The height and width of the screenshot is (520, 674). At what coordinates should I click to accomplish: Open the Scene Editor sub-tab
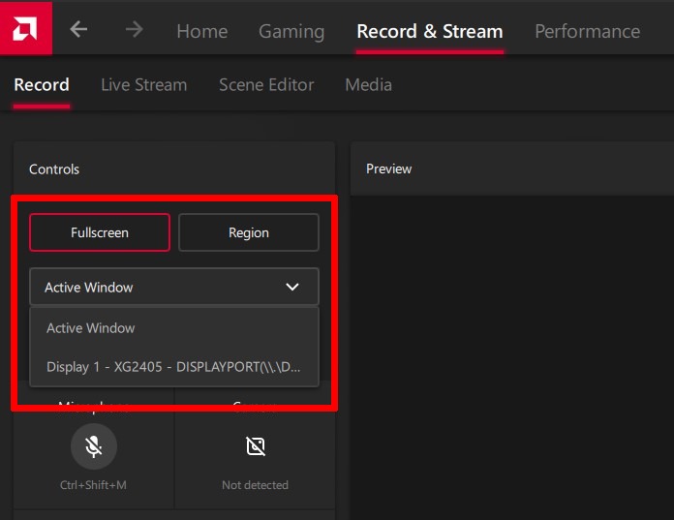coord(266,84)
